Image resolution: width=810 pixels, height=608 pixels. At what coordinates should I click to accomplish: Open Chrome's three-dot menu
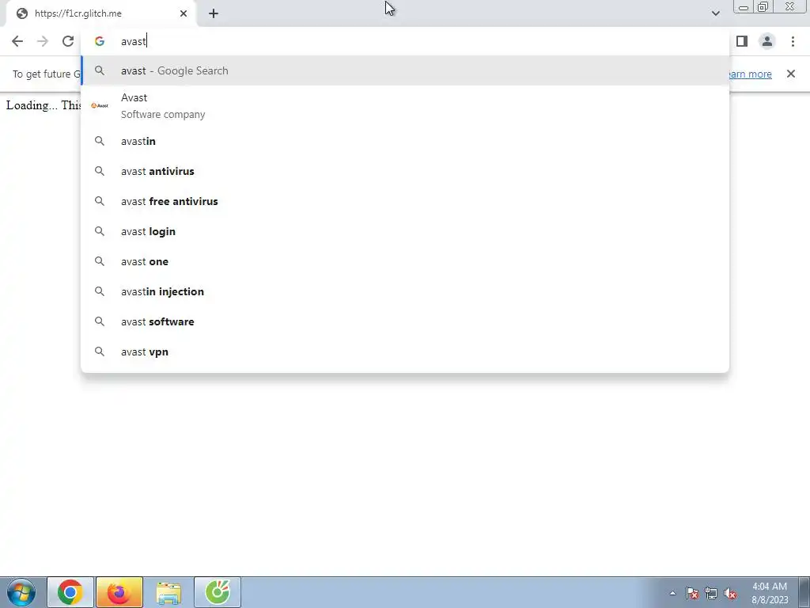click(793, 41)
